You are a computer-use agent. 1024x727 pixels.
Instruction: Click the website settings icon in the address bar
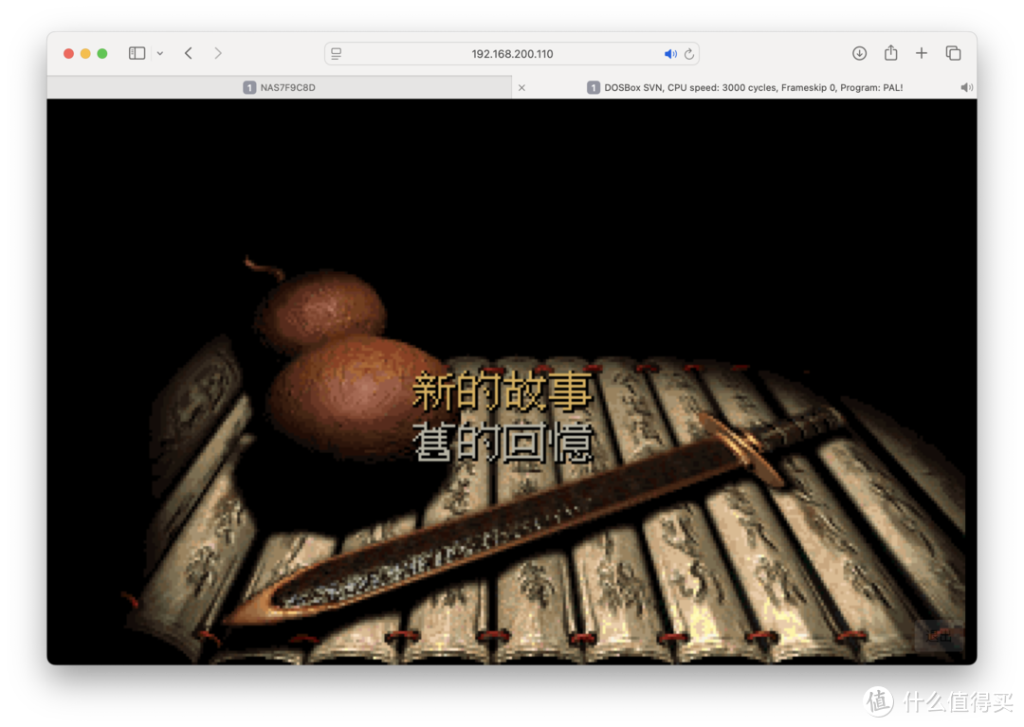[337, 53]
